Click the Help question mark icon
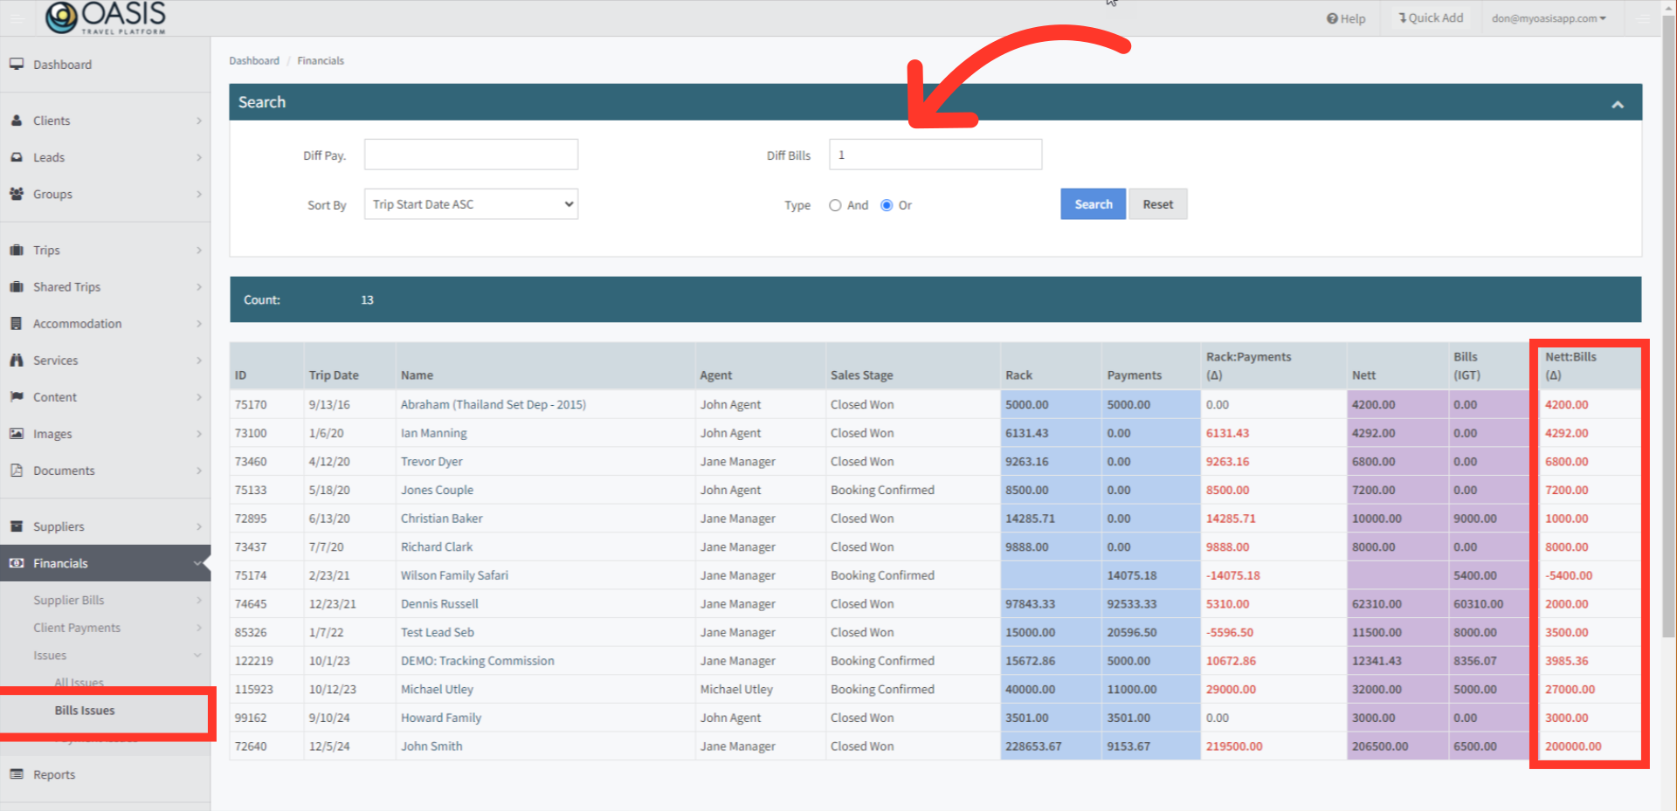 click(1332, 18)
